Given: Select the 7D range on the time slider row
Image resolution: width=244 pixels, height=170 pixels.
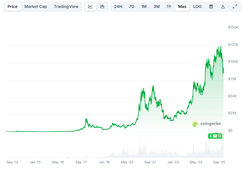Looking at the screenshot, I should point(131,6).
